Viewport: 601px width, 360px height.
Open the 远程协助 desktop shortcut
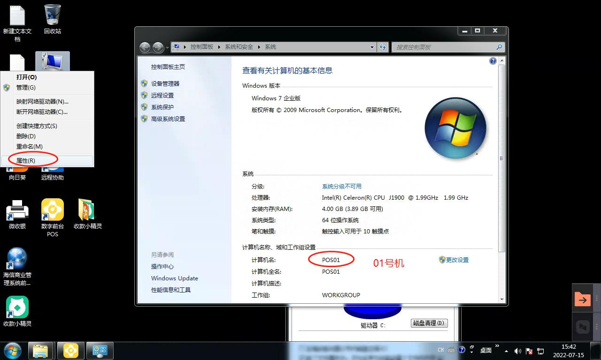coord(53,172)
